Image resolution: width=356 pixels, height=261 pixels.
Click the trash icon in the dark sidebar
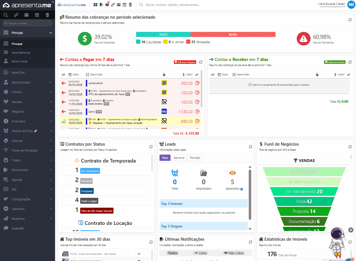click(x=47, y=15)
